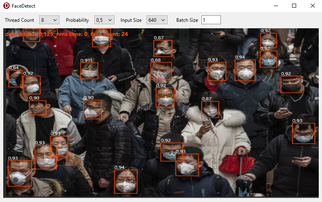Focus the Batch Size input field
The height and width of the screenshot is (202, 322).
coord(211,20)
